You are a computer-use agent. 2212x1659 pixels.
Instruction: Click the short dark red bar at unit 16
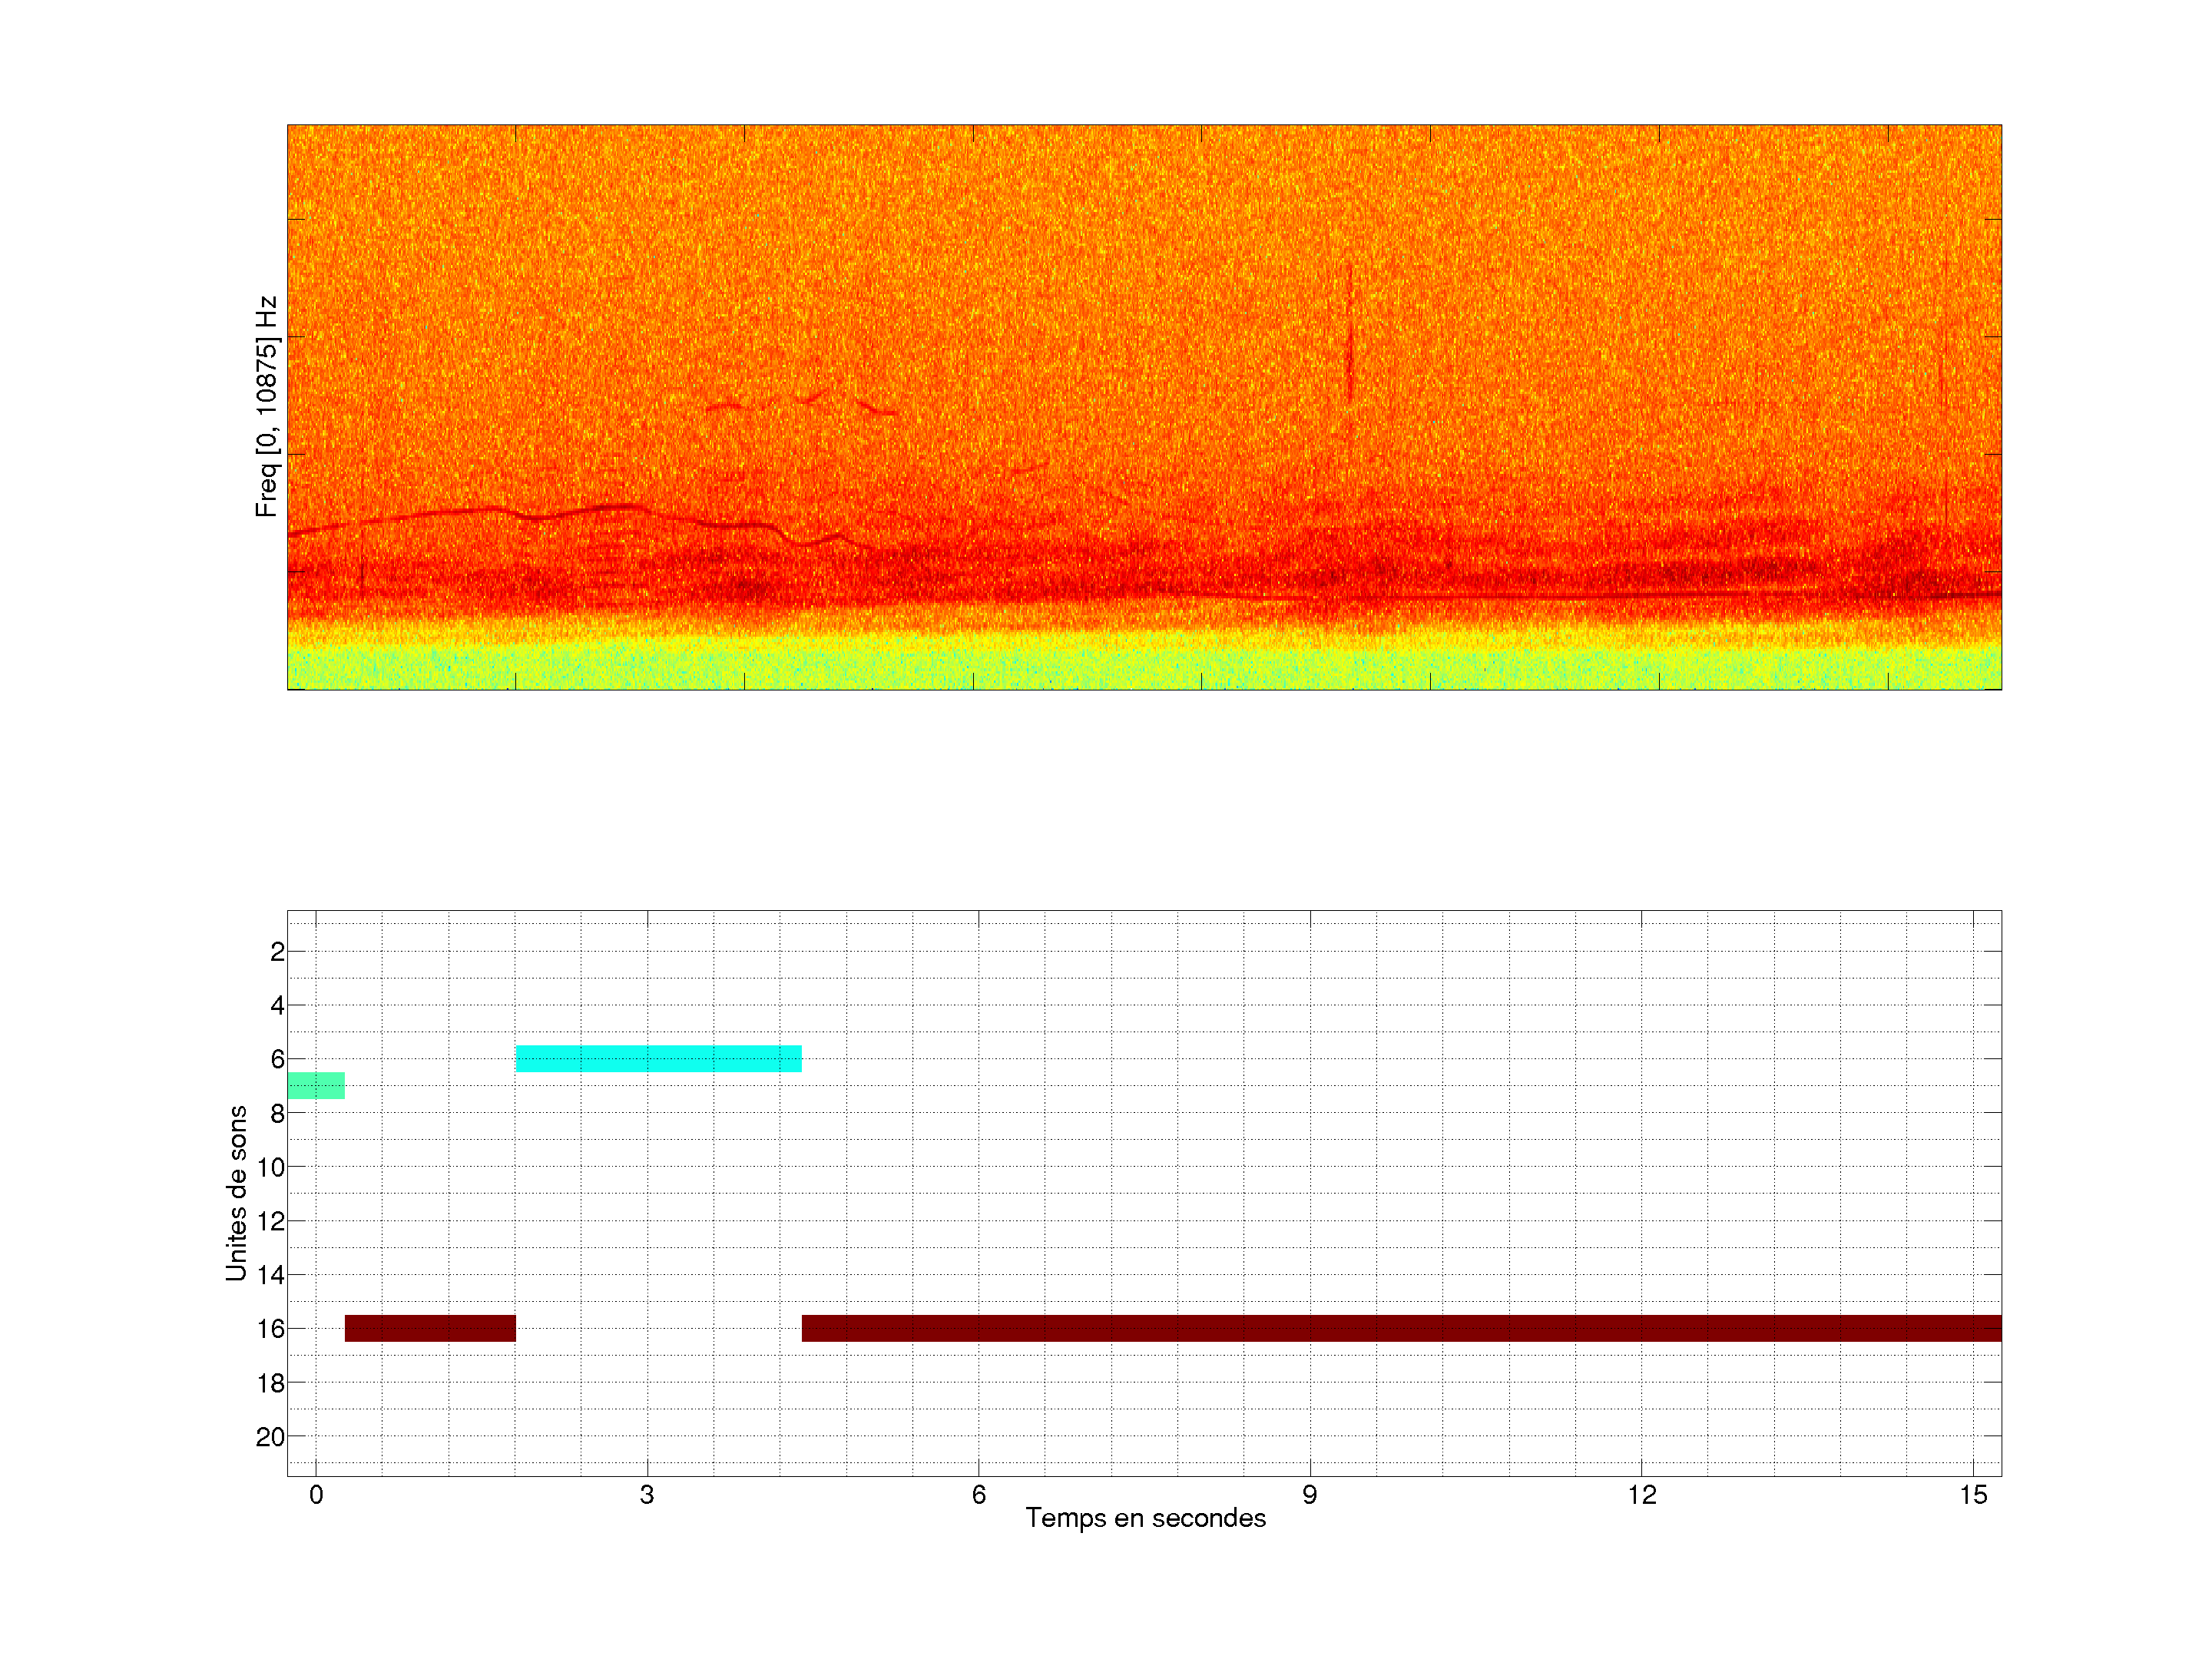tap(430, 1328)
